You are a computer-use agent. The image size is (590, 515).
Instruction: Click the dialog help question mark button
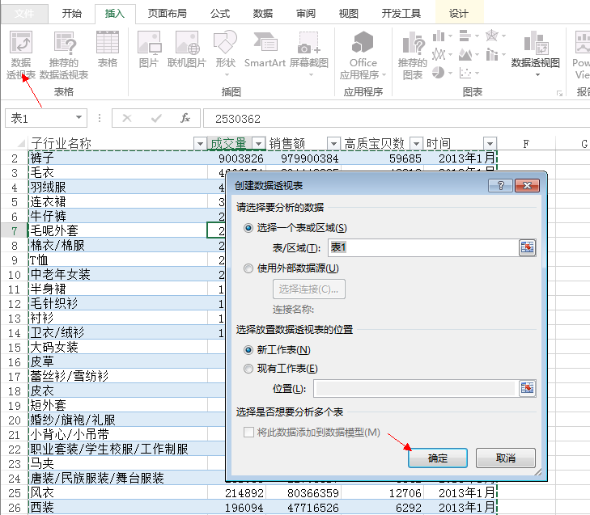click(x=500, y=185)
